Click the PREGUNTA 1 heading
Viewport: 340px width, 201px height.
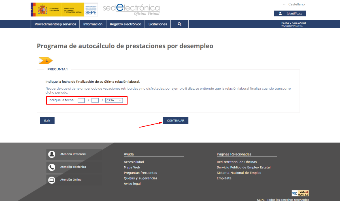click(x=58, y=69)
